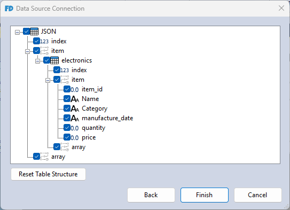The width and height of the screenshot is (290, 210).
Task: Click the structure icon of array under electronics
Action: tap(65, 147)
